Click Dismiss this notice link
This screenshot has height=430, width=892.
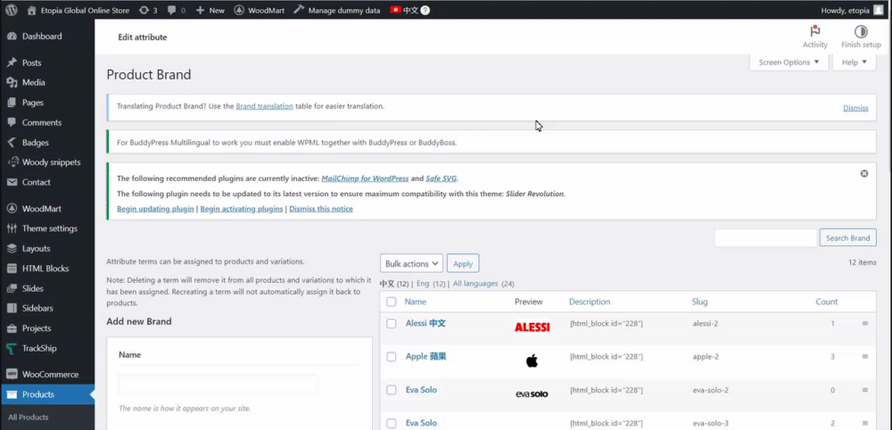click(x=321, y=209)
